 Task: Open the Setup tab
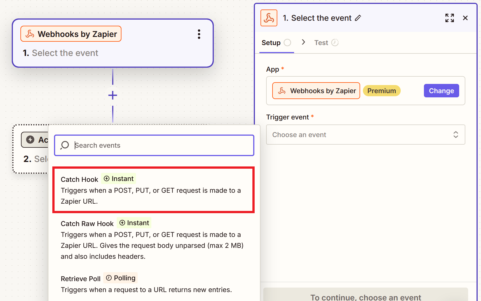pyautogui.click(x=276, y=43)
